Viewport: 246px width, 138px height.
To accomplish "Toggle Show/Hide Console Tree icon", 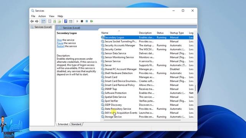I will coord(43,21).
